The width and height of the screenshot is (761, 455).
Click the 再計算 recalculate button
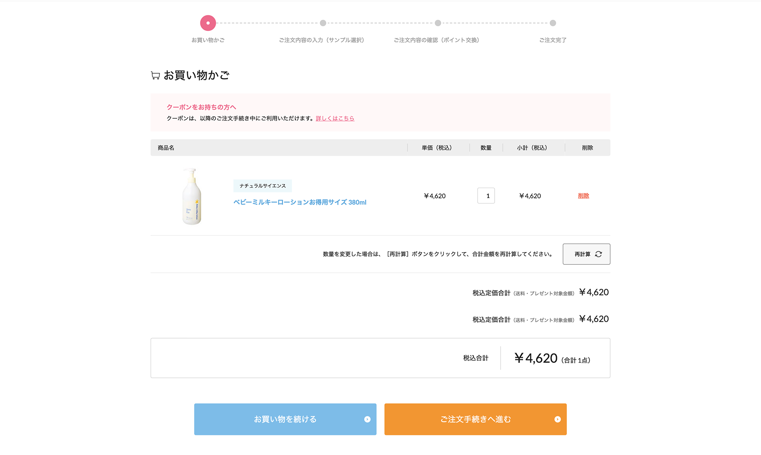pyautogui.click(x=586, y=254)
